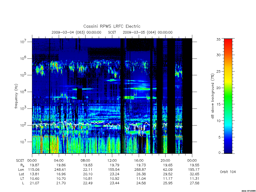256x192 pixels.
Task: Click the 00:00 start time tick label
Action: (x=32, y=160)
